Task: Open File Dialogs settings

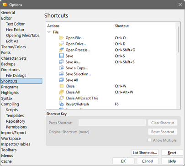Action: [x=16, y=75]
